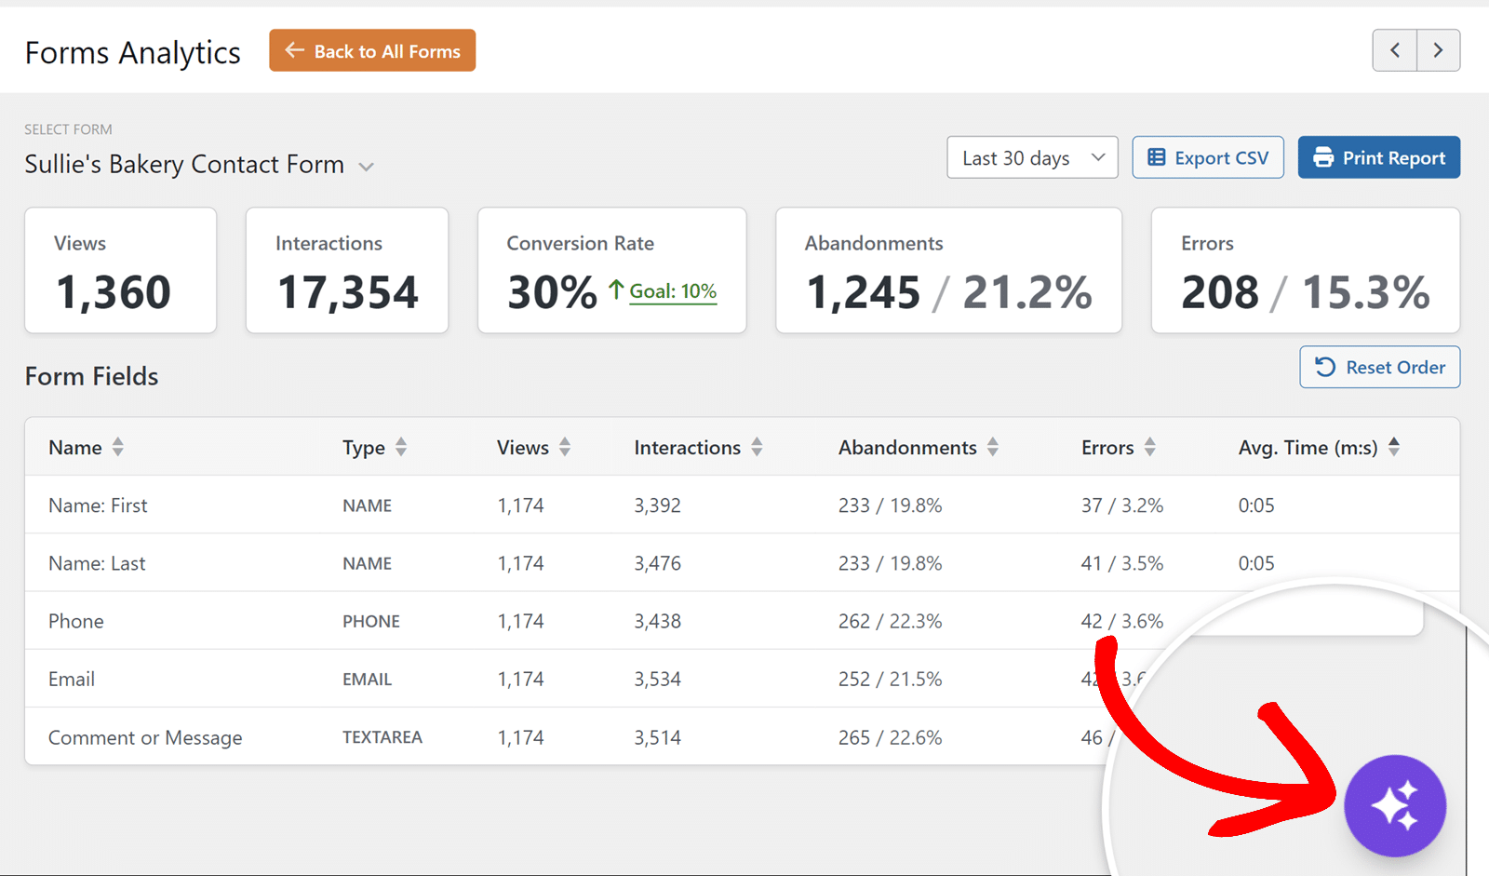
Task: Open the Sullie's Bakery Contact Form selector
Action: click(x=199, y=165)
